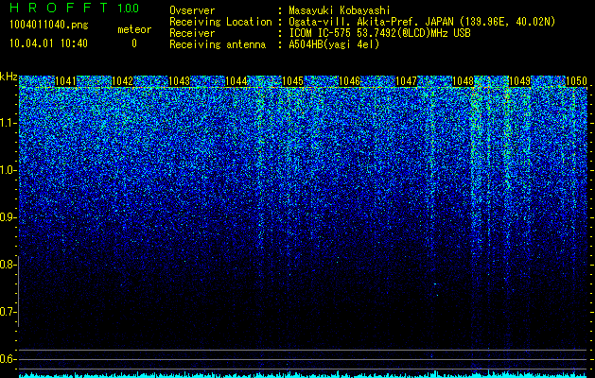
Task: Click the 1041 time marker
Action: tap(65, 81)
